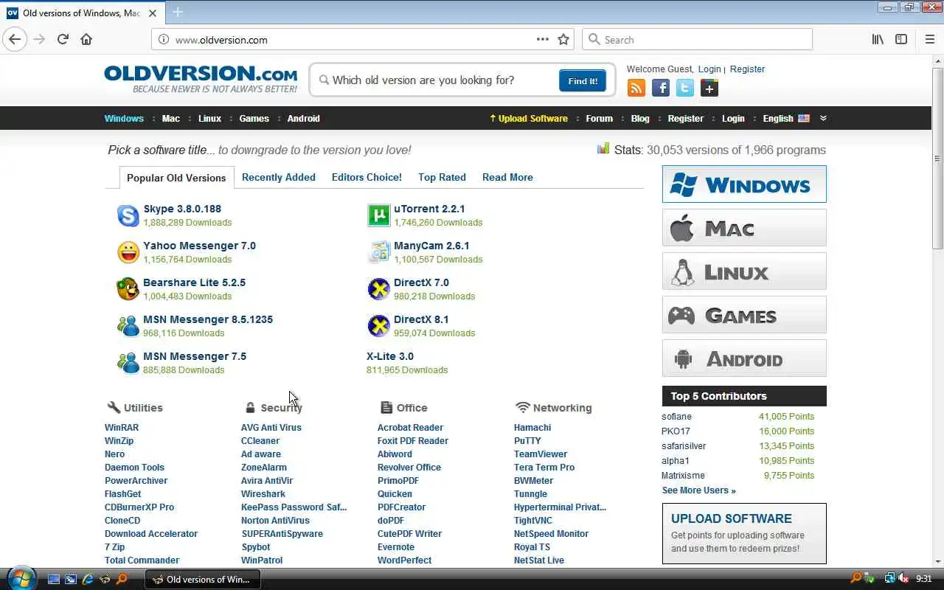This screenshot has height=590, width=944.
Task: Open the browser home page icon
Action: point(86,40)
